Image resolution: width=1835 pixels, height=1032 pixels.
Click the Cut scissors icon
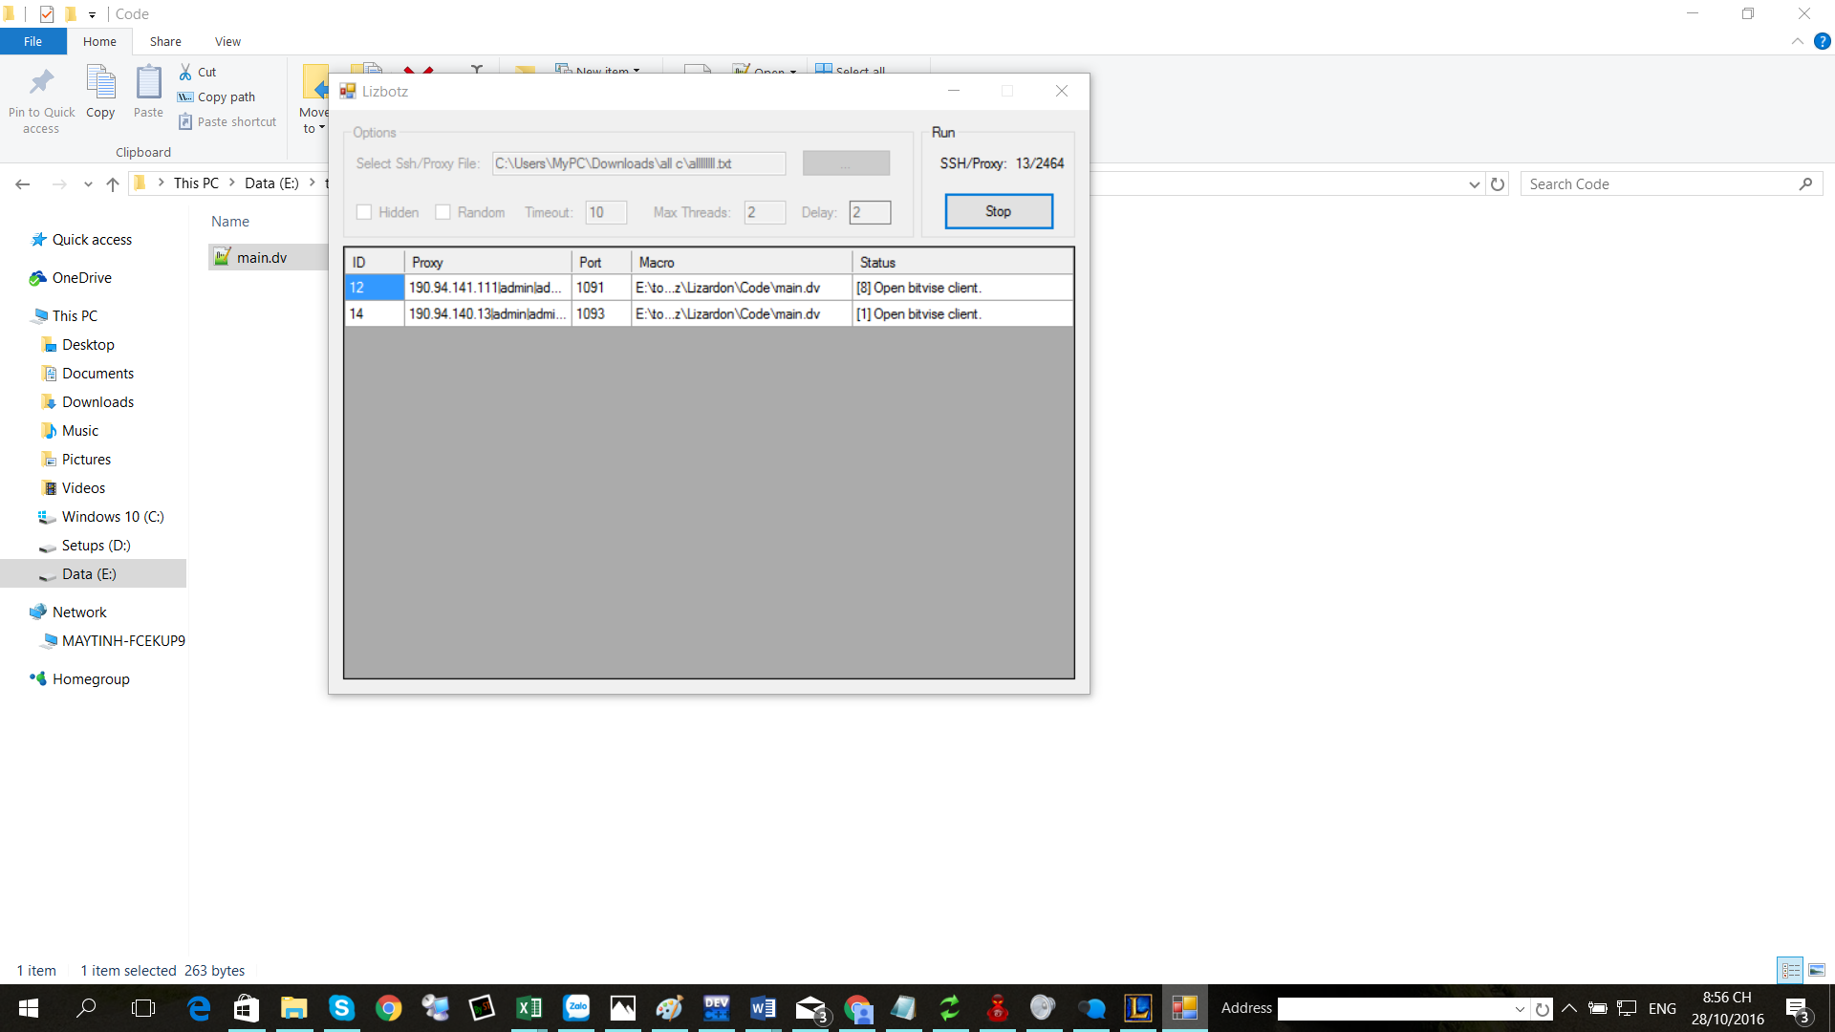click(x=185, y=72)
